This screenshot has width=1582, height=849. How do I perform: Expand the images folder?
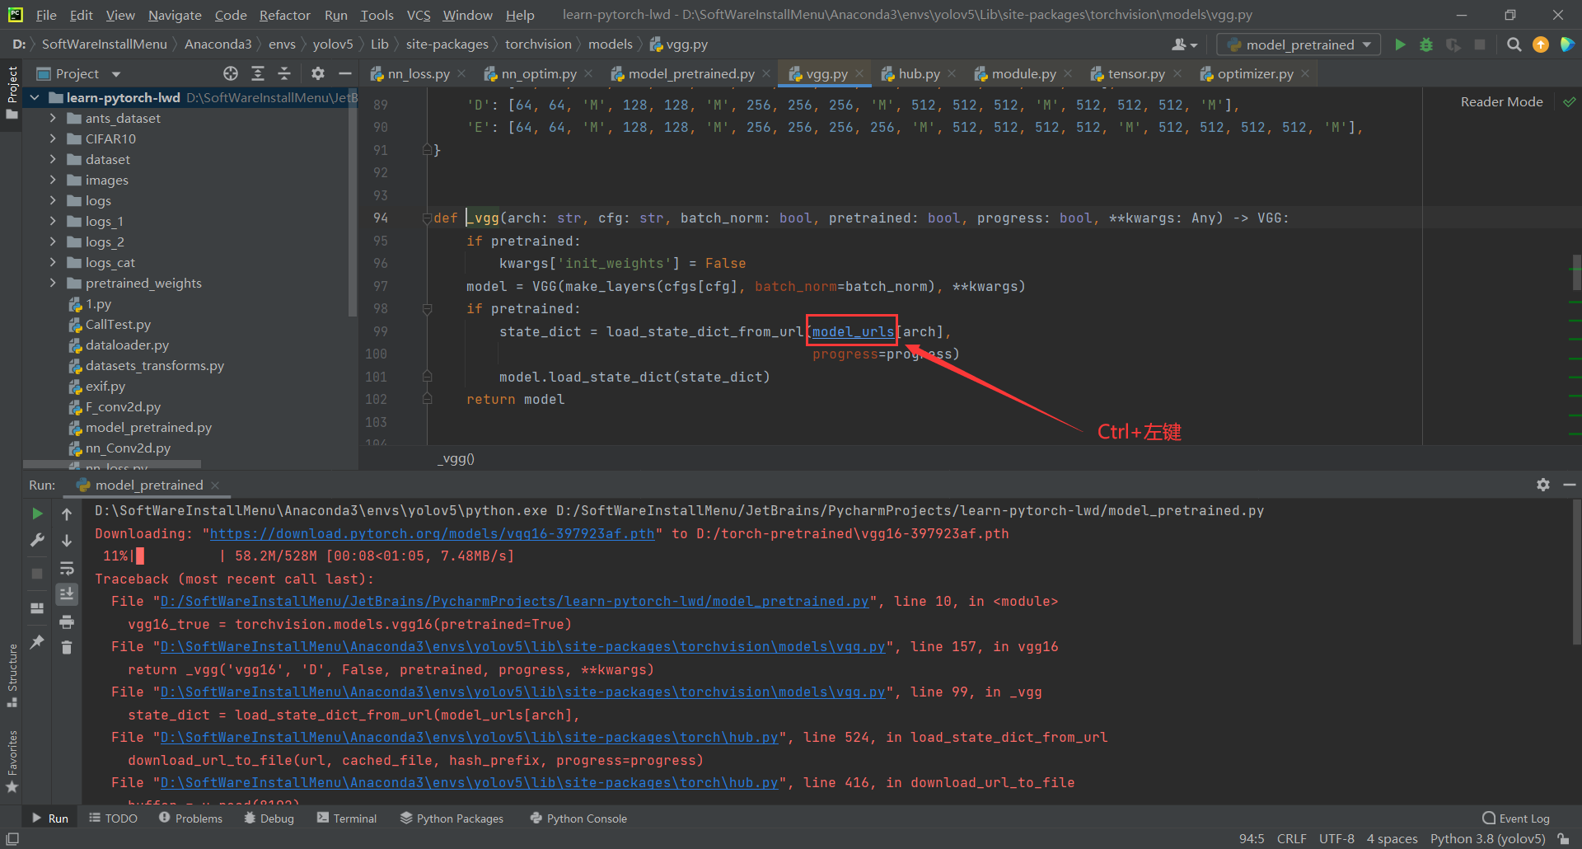pos(53,180)
